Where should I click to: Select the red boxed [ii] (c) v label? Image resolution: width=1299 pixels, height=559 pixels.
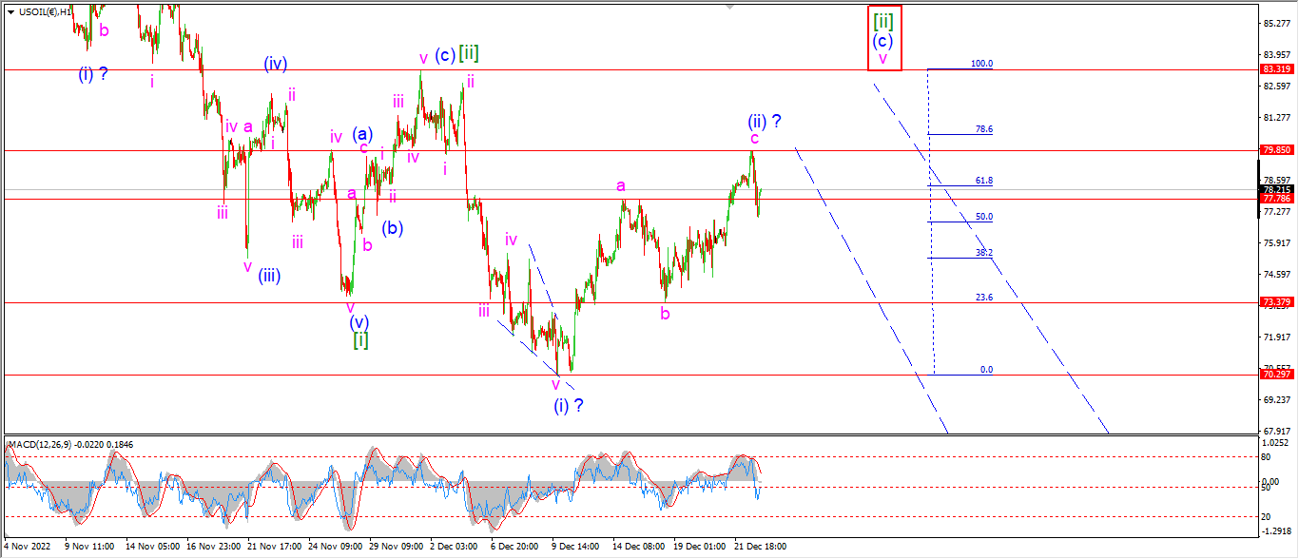(883, 37)
